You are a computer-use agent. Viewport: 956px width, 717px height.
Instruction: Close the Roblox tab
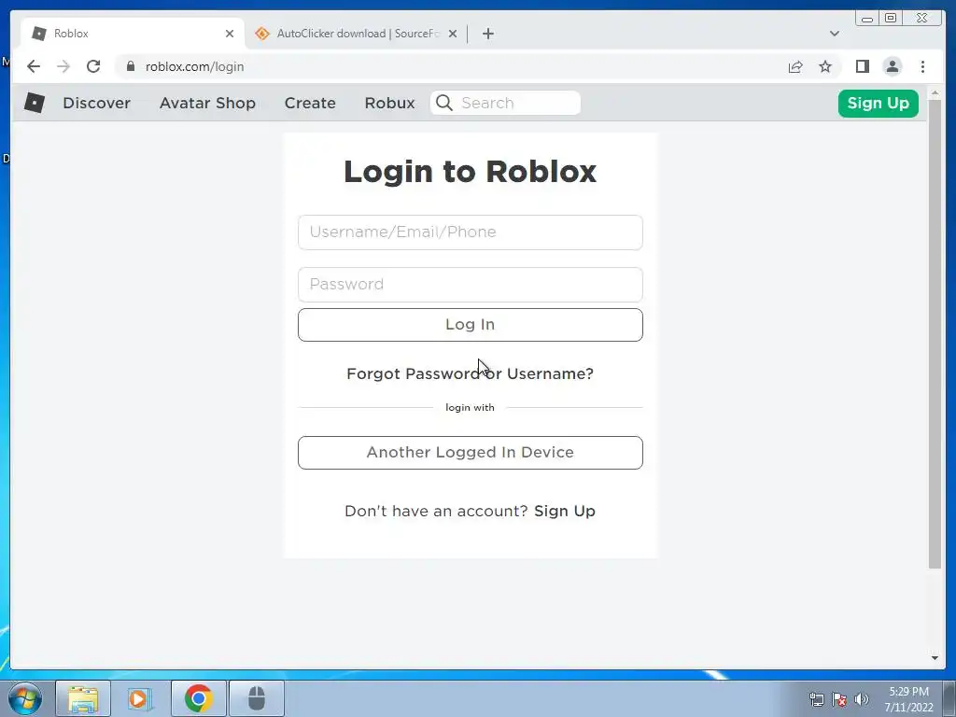[230, 34]
